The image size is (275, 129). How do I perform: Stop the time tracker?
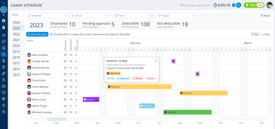tap(238, 5)
